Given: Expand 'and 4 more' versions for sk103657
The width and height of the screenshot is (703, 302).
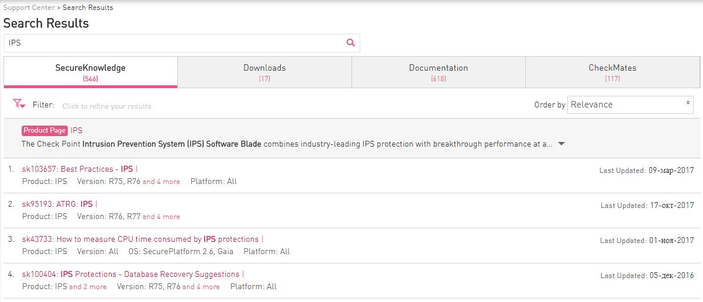Looking at the screenshot, I should (x=161, y=182).
